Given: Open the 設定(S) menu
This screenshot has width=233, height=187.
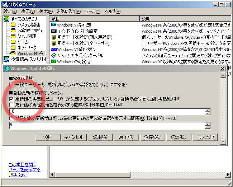Looking at the screenshot, I should (10, 11).
